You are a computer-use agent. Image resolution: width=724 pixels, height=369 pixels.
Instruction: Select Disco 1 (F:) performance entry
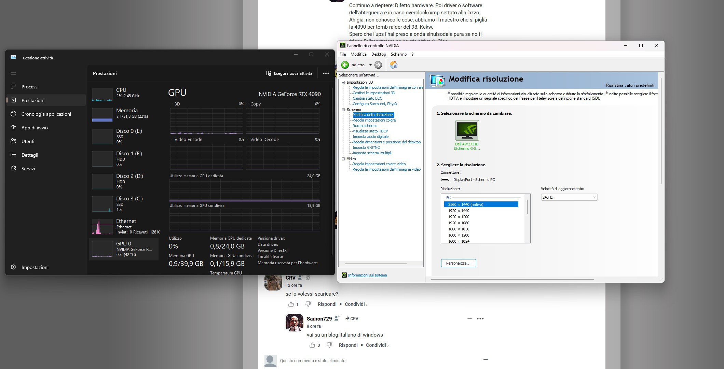coord(124,159)
